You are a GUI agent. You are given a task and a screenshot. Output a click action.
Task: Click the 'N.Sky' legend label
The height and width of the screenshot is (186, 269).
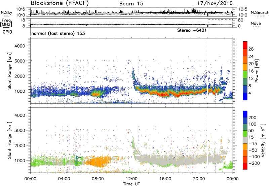point(6,12)
